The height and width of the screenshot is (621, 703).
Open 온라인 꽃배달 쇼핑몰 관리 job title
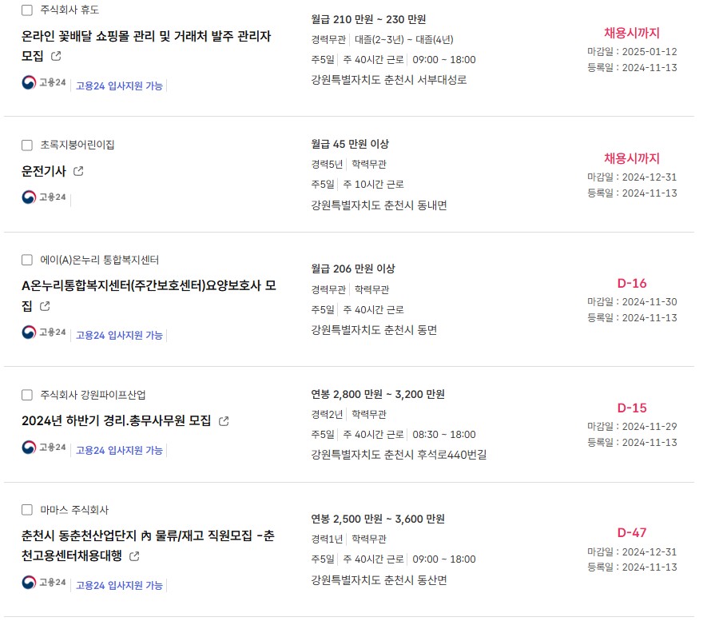tap(146, 46)
